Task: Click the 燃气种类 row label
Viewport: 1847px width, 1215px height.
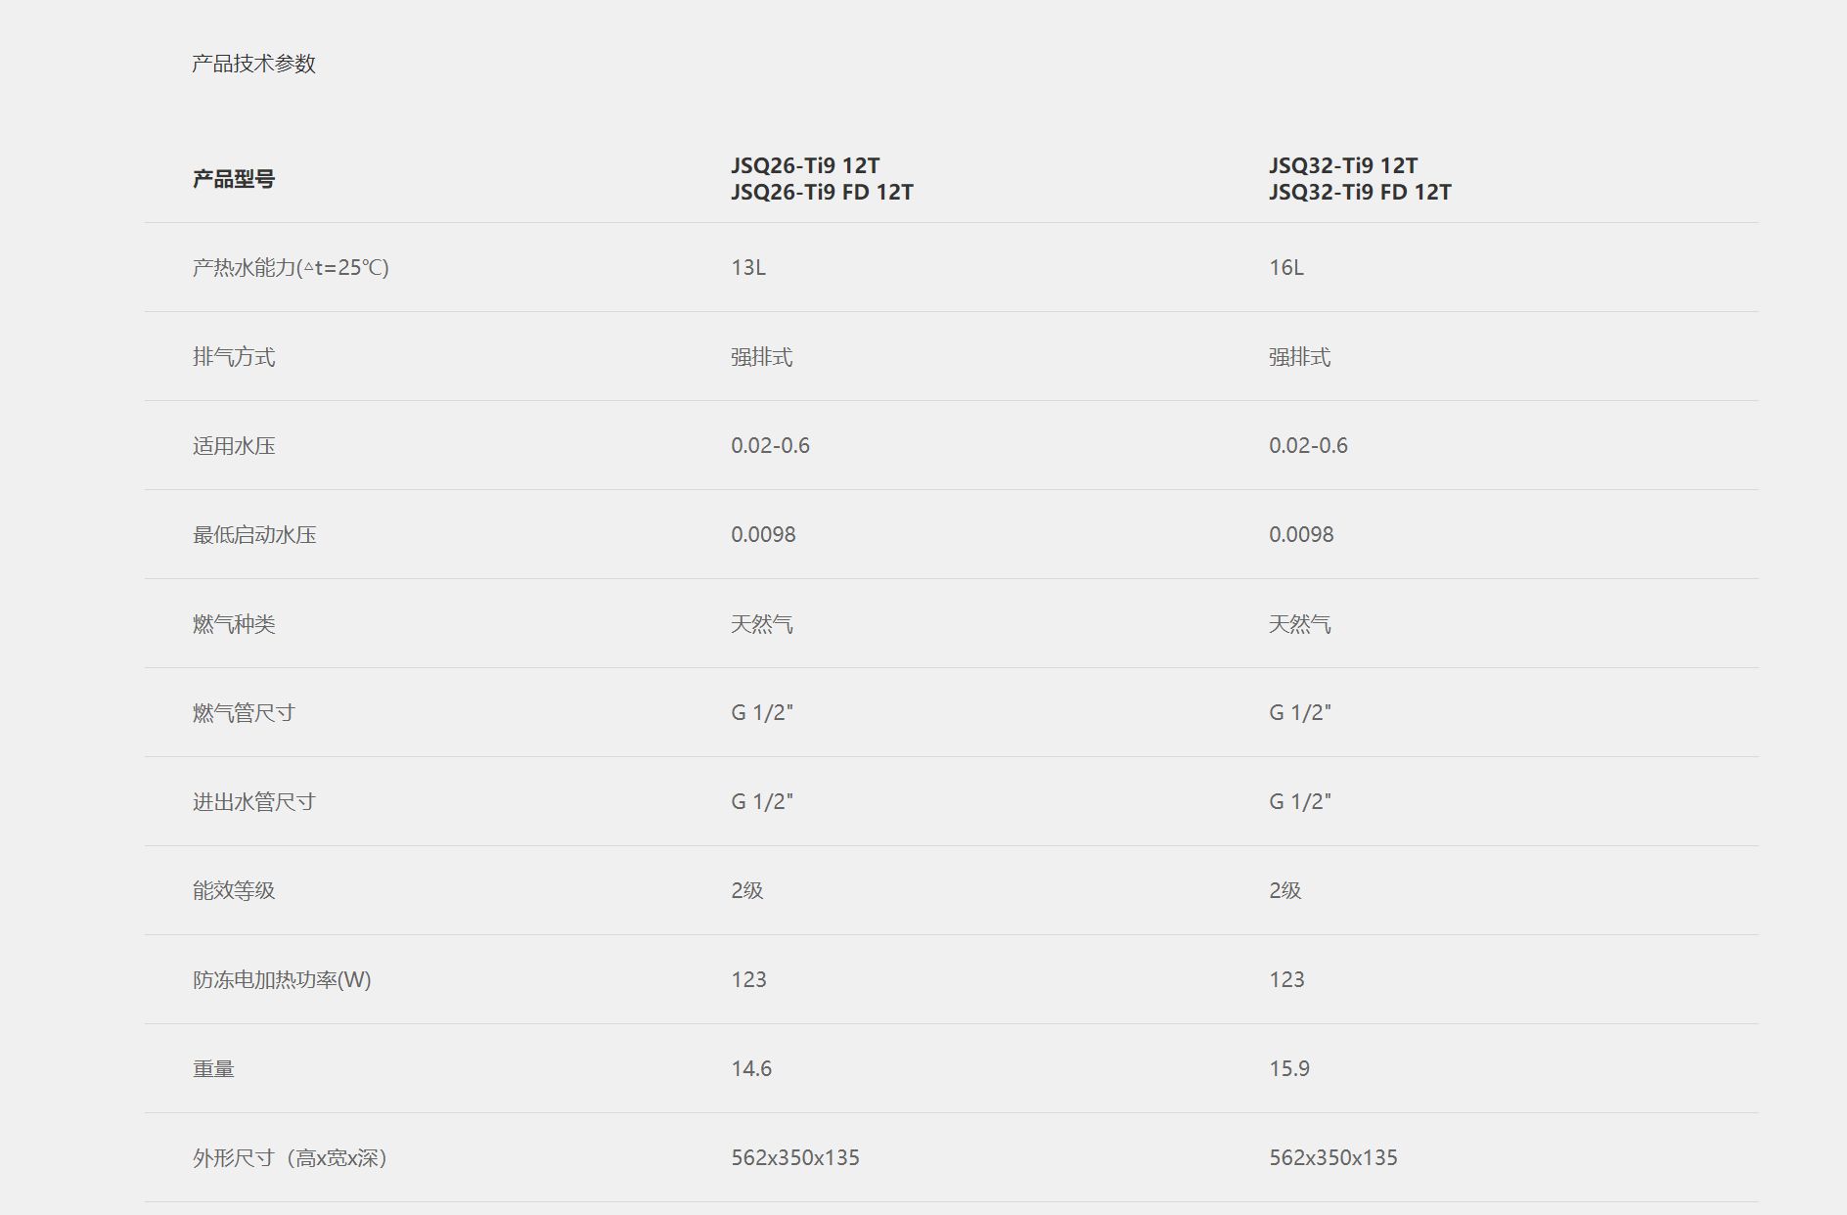Action: (x=234, y=624)
